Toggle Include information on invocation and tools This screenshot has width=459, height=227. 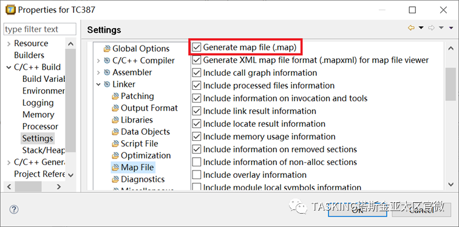click(197, 98)
